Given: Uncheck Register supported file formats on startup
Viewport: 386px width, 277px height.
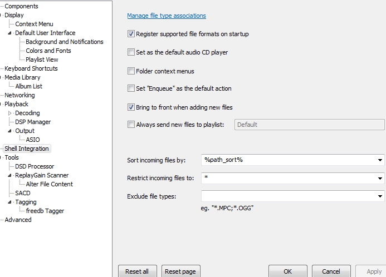Looking at the screenshot, I should coord(131,34).
